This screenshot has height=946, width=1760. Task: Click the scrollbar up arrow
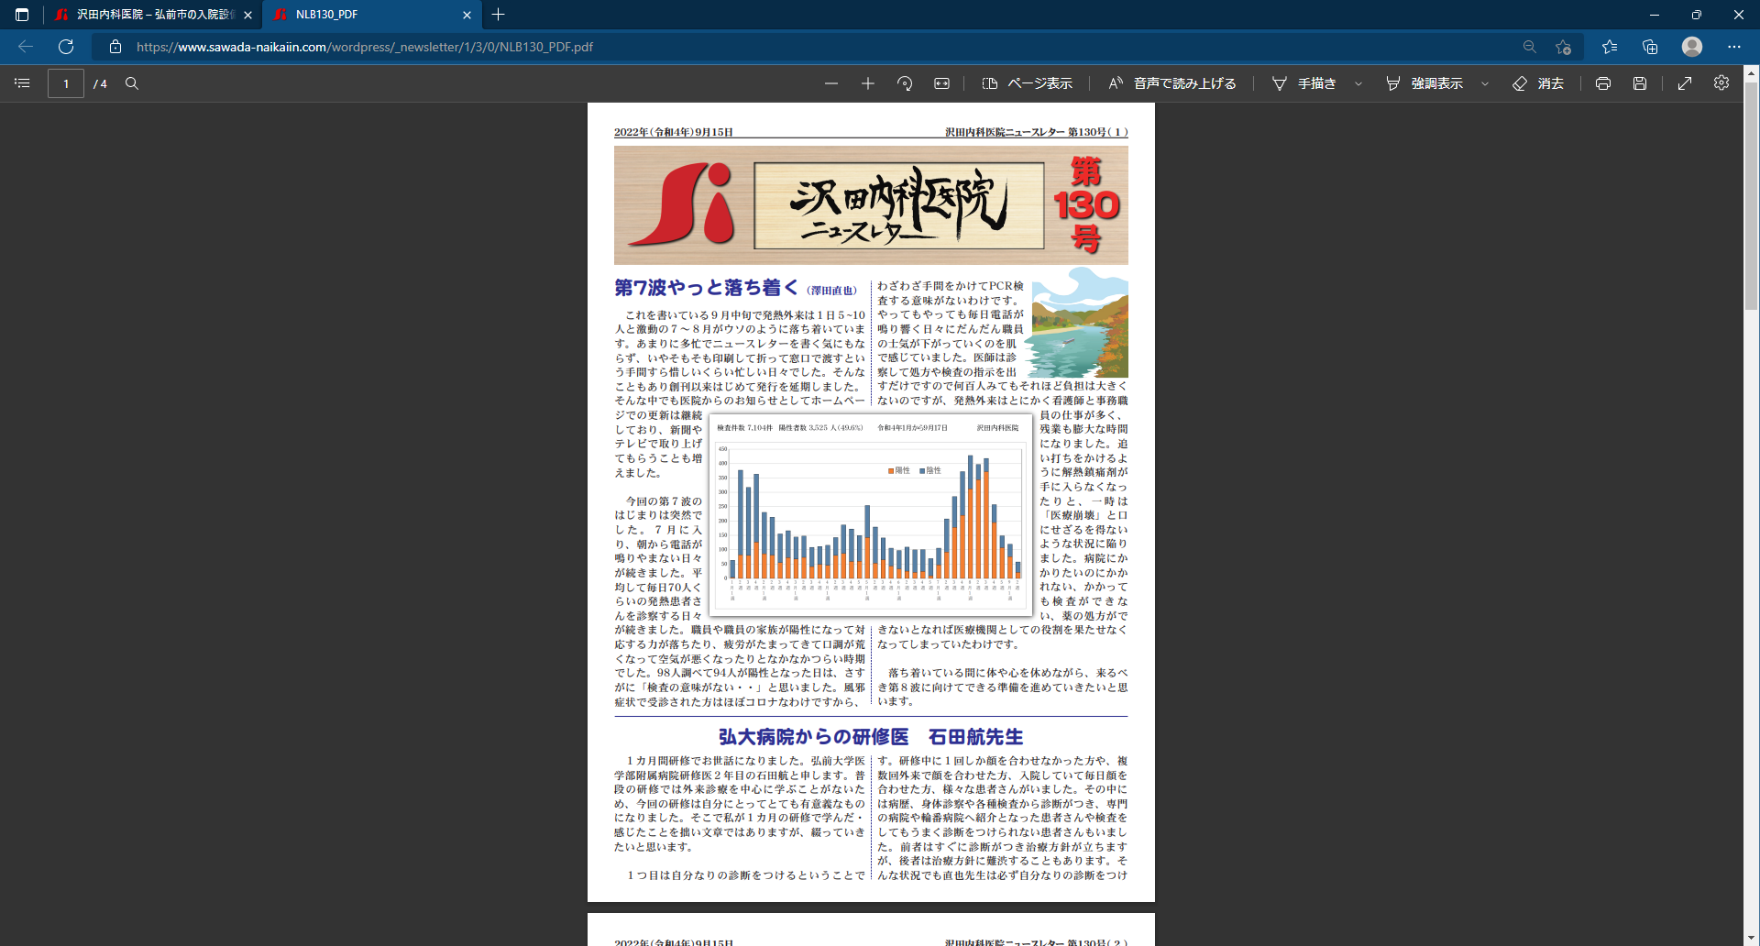click(1752, 72)
